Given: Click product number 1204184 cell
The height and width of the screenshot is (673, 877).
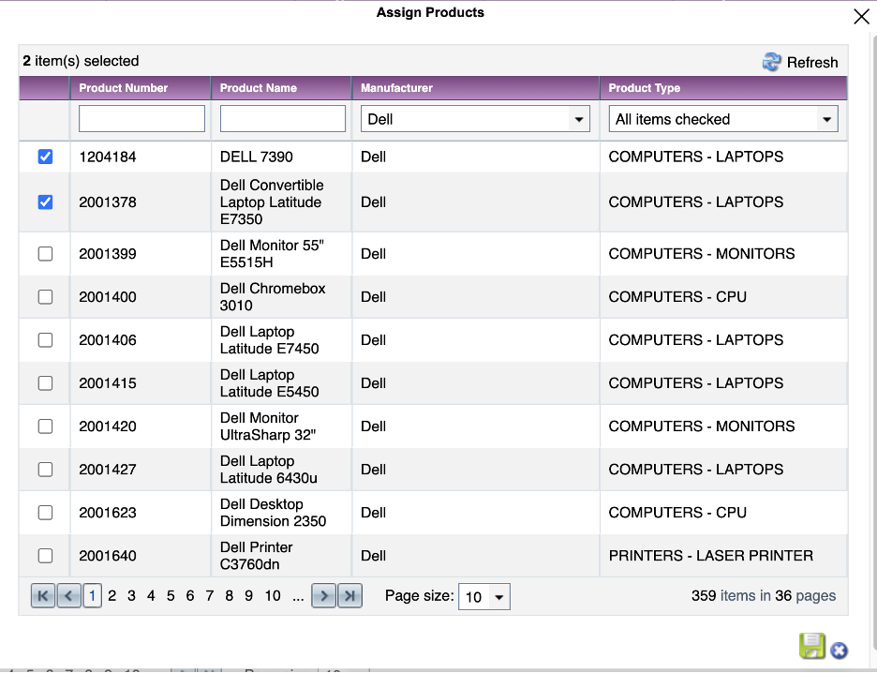Looking at the screenshot, I should [108, 157].
